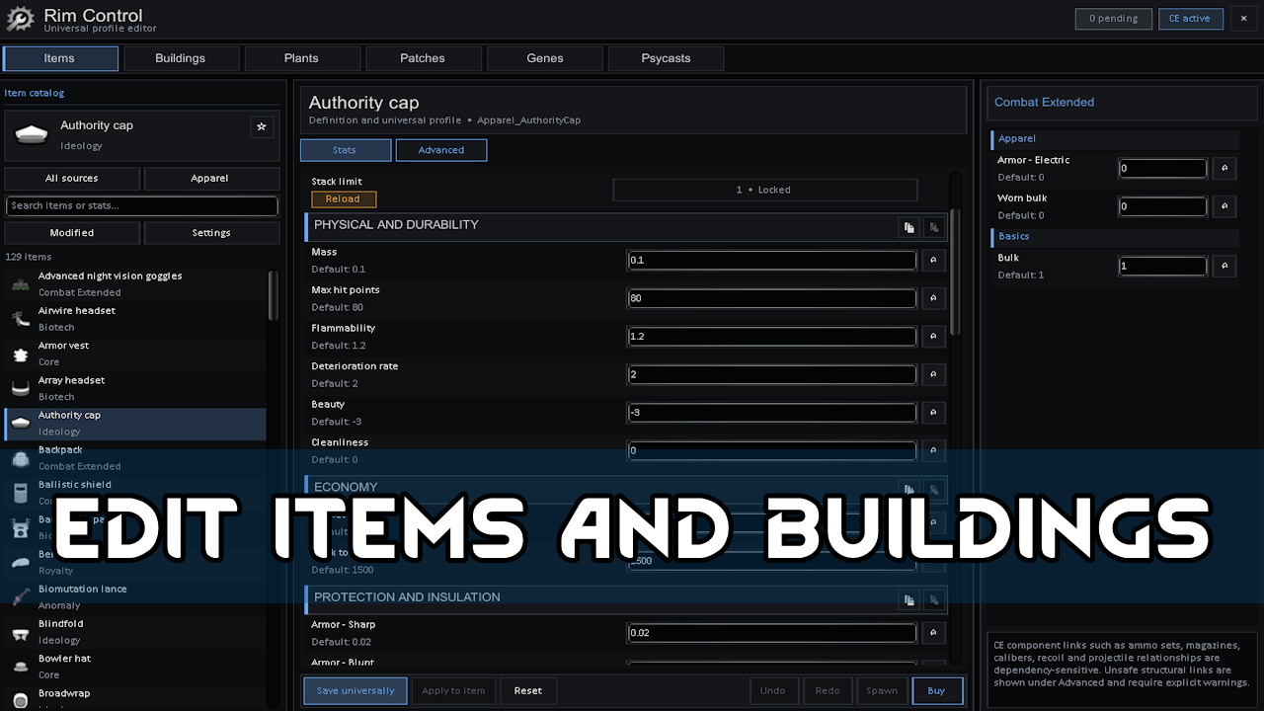1264x711 pixels.
Task: Select the Biomutation lance list row
Action: click(x=135, y=596)
